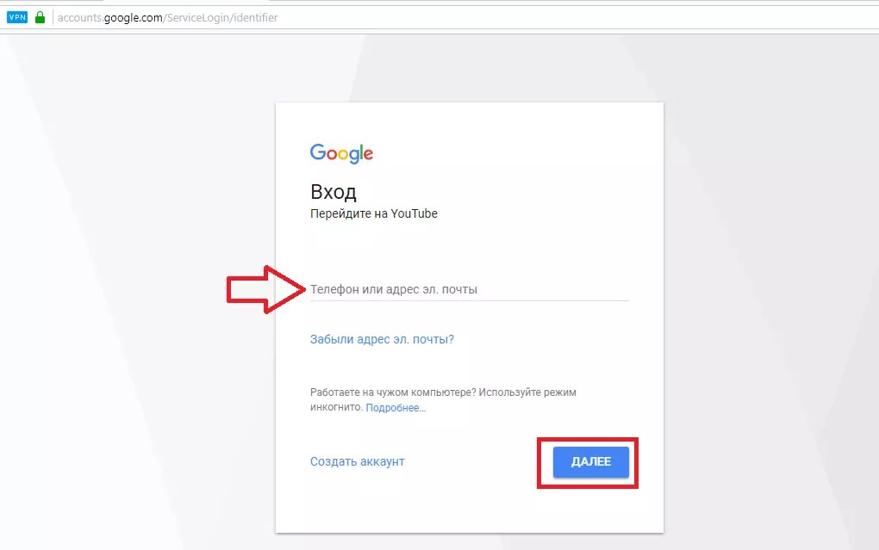Click the multicolored Google logo
The width and height of the screenshot is (879, 550).
(341, 153)
